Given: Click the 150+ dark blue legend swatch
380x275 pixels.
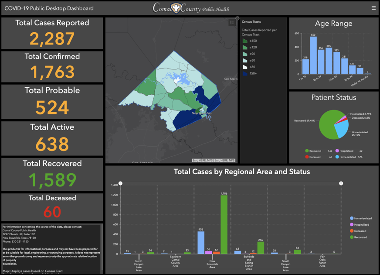Looking at the screenshot, I should coord(245,73).
